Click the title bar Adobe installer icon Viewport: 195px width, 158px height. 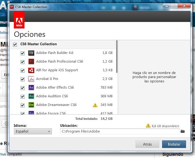tap(12, 7)
